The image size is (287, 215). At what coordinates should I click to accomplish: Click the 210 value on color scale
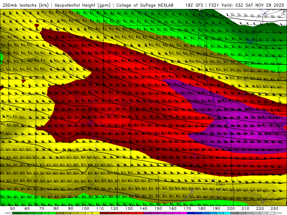[245, 209]
